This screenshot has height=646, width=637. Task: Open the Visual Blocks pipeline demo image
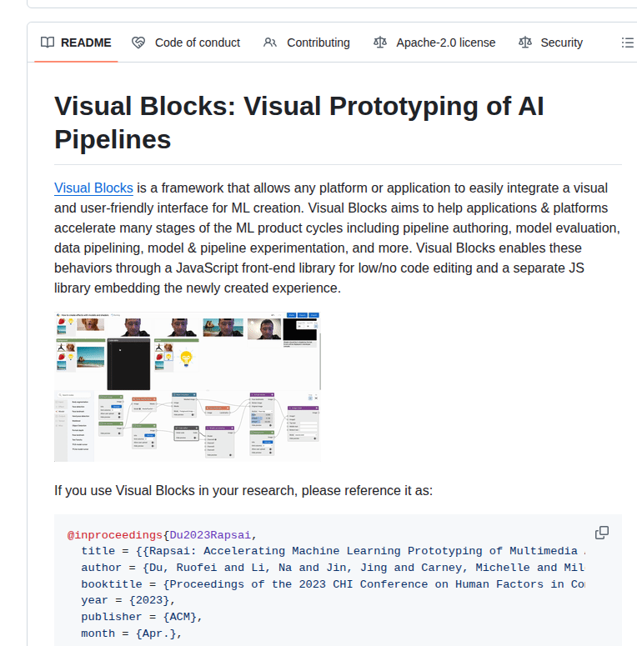(x=188, y=387)
